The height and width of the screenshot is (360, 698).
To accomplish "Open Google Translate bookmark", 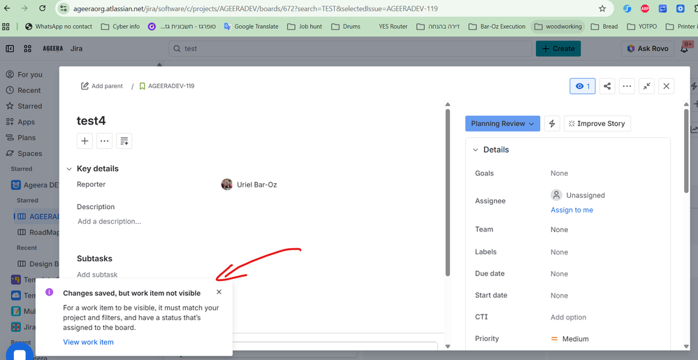I will tap(251, 27).
